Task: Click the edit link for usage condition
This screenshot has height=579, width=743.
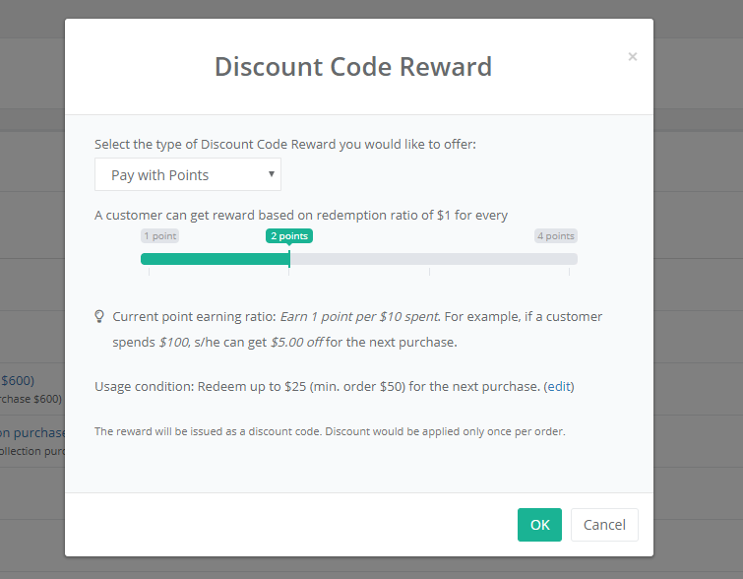Action: coord(559,386)
